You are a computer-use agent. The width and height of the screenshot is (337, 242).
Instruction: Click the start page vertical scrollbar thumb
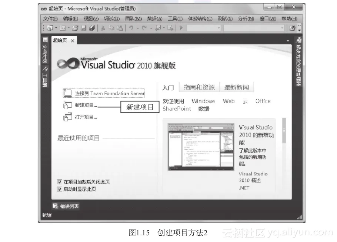coord(284,130)
